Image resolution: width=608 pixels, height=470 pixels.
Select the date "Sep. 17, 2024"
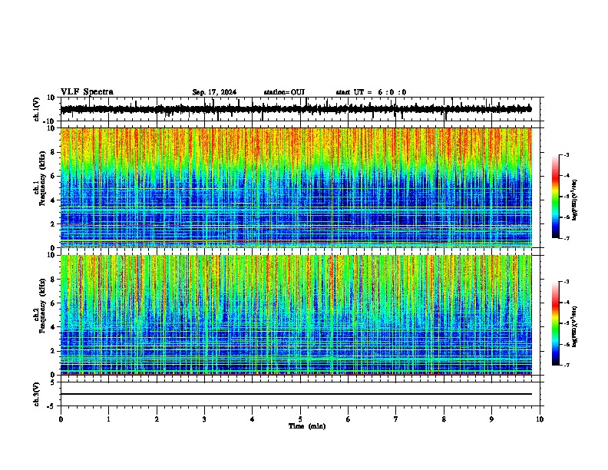click(x=214, y=92)
